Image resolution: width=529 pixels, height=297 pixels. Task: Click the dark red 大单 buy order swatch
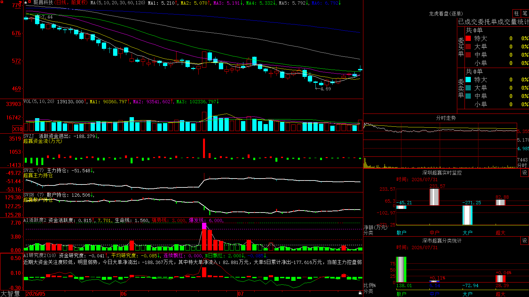pos(468,47)
